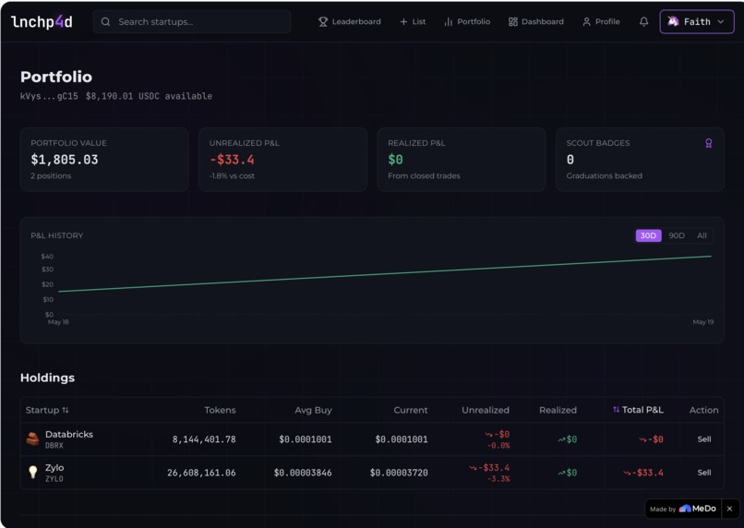Click the Zylo down-trend icon in Total P&L
This screenshot has width=744, height=528.
pyautogui.click(x=627, y=473)
